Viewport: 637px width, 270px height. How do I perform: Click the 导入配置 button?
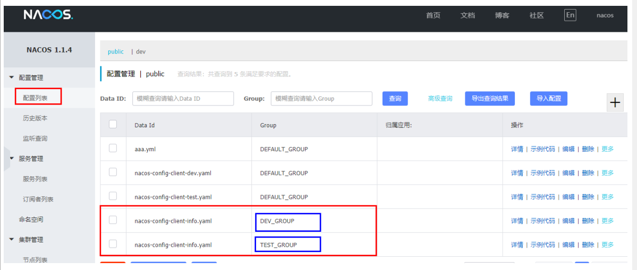[549, 99]
